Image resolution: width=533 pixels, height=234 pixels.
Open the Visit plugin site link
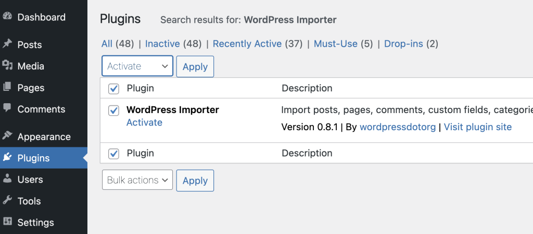click(x=478, y=127)
